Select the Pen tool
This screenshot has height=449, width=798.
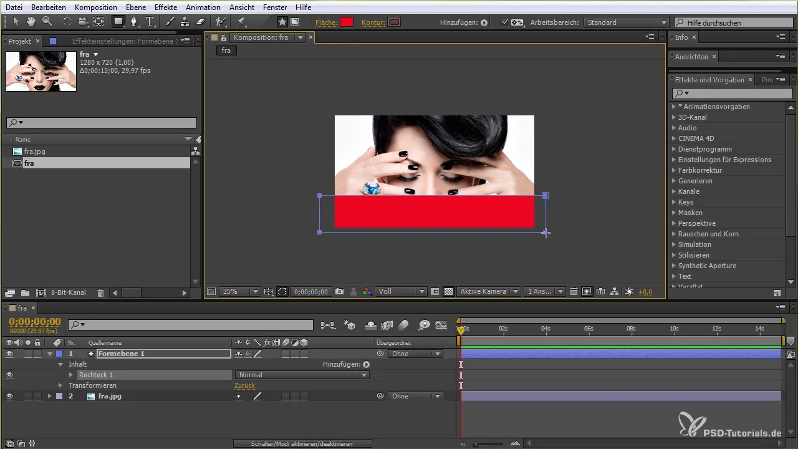pyautogui.click(x=134, y=22)
